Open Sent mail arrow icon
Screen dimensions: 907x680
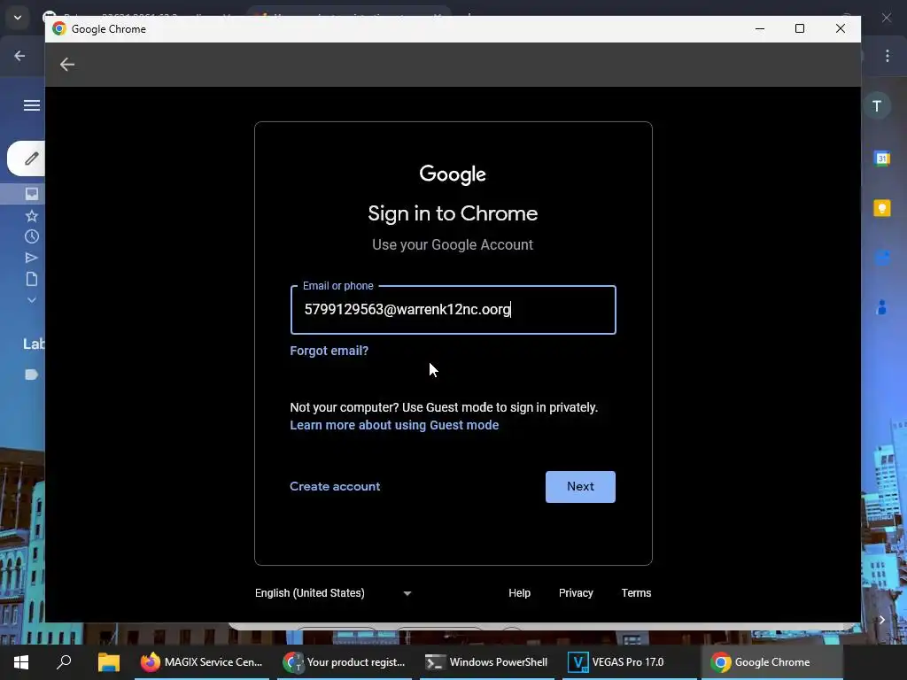point(32,258)
